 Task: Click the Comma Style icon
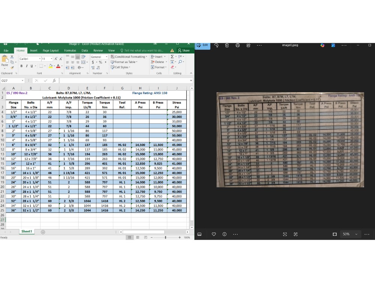[x=105, y=62]
